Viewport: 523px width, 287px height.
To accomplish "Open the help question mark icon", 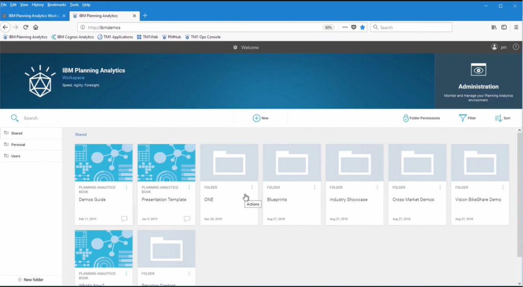I will click(x=516, y=47).
